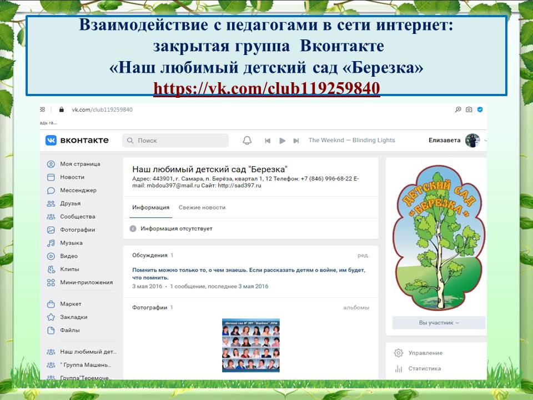Edit discussions via ред. link
Viewport: 533px width, 400px height.
point(363,256)
